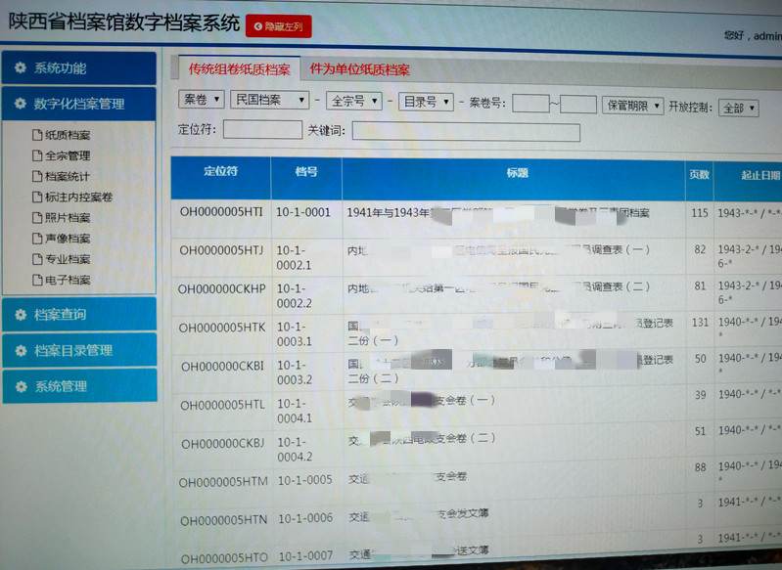Screen dimensions: 782x570
Task: Click document icon next to 电子档案
Action: pos(37,280)
